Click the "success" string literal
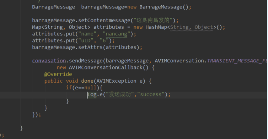This screenshot has height=139, width=268. (151, 94)
